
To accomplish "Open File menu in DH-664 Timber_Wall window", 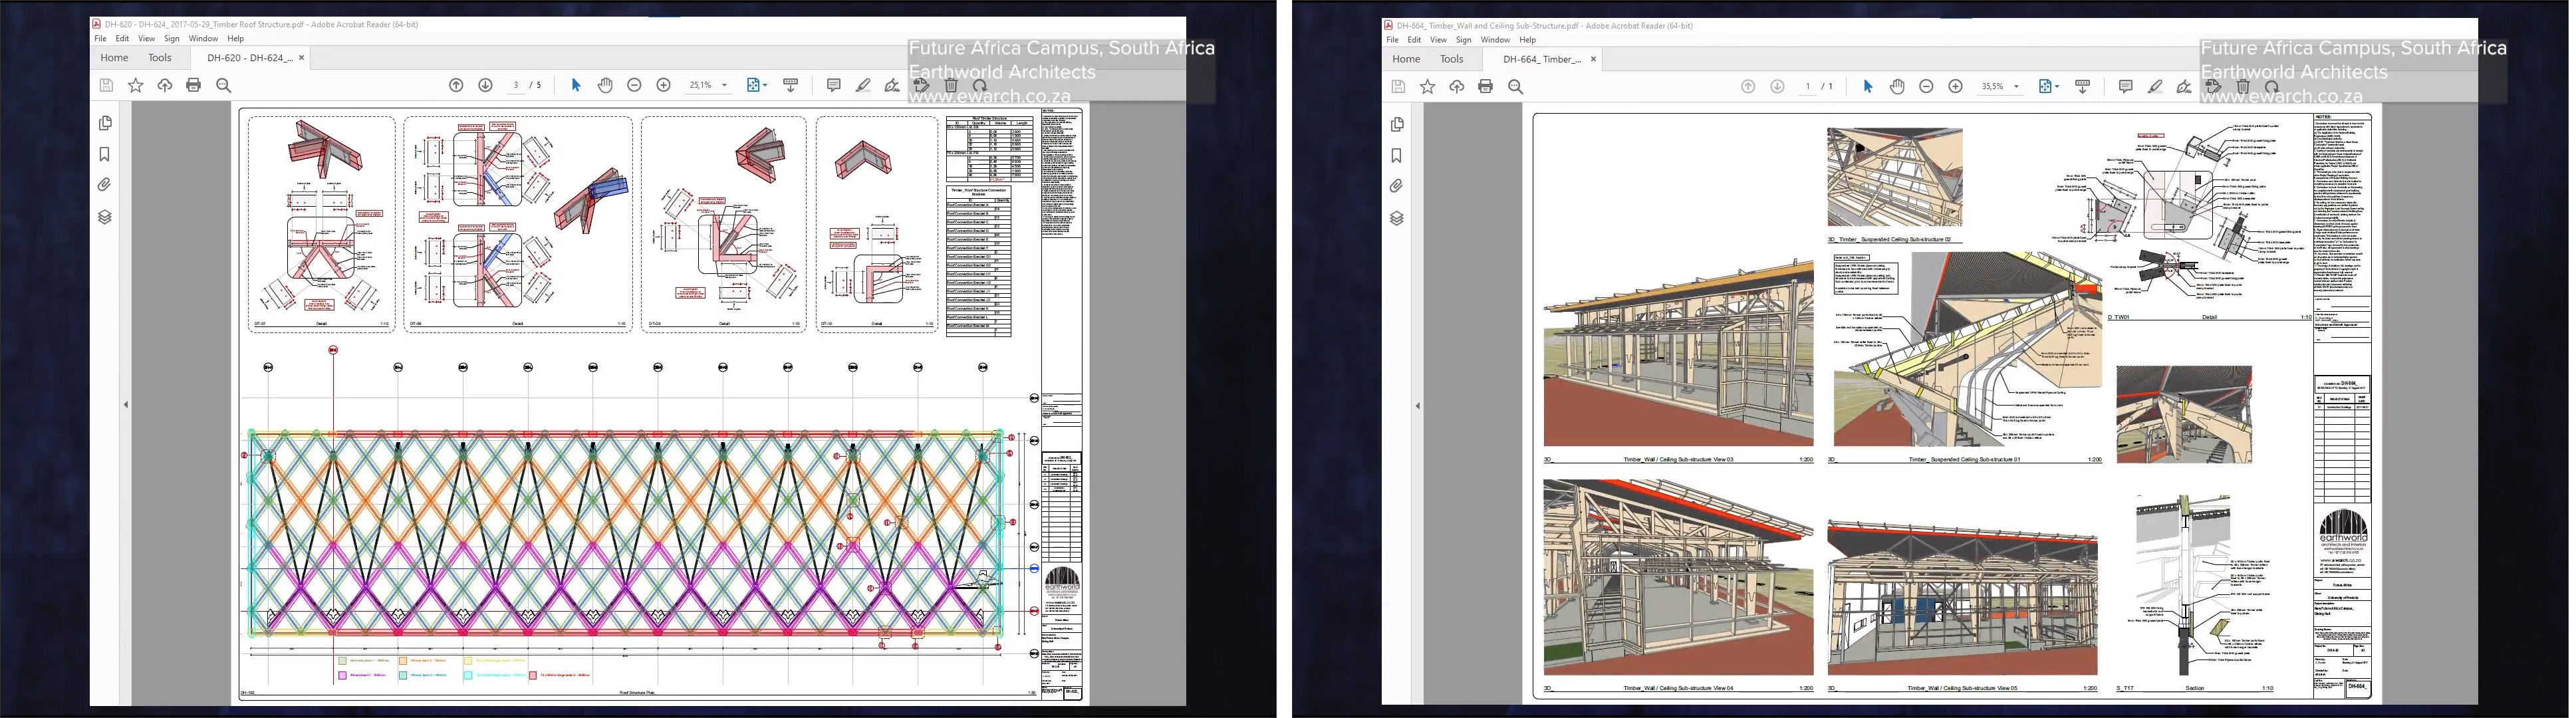I will (x=1392, y=40).
